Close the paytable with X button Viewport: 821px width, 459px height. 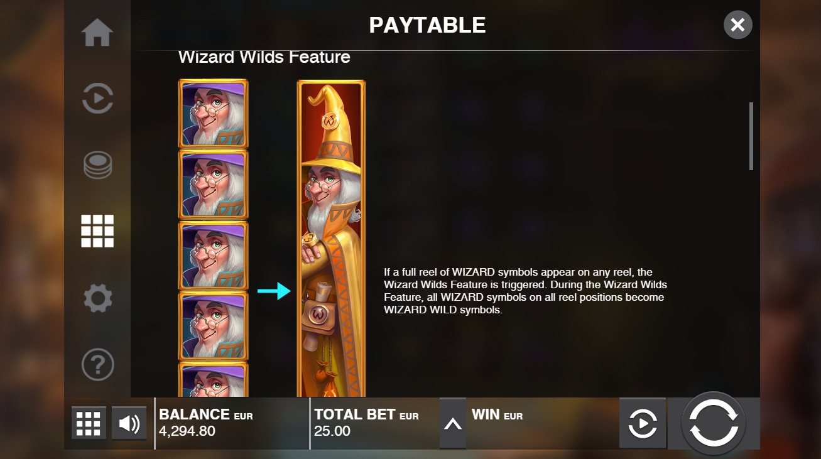point(738,25)
